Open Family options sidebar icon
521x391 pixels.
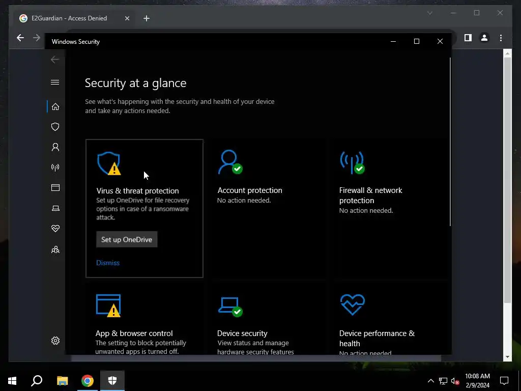tap(55, 249)
